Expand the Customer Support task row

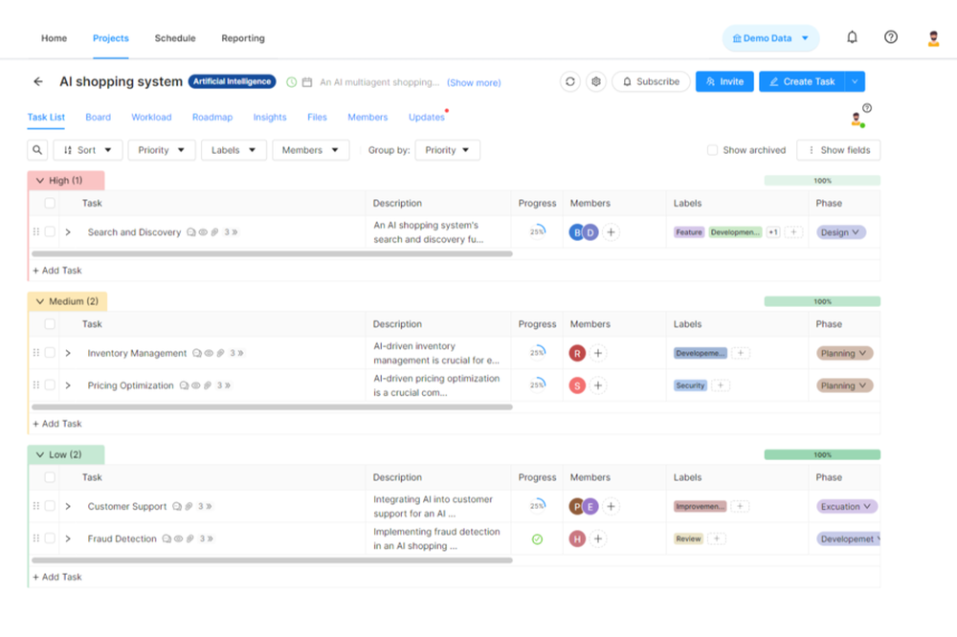pos(68,507)
